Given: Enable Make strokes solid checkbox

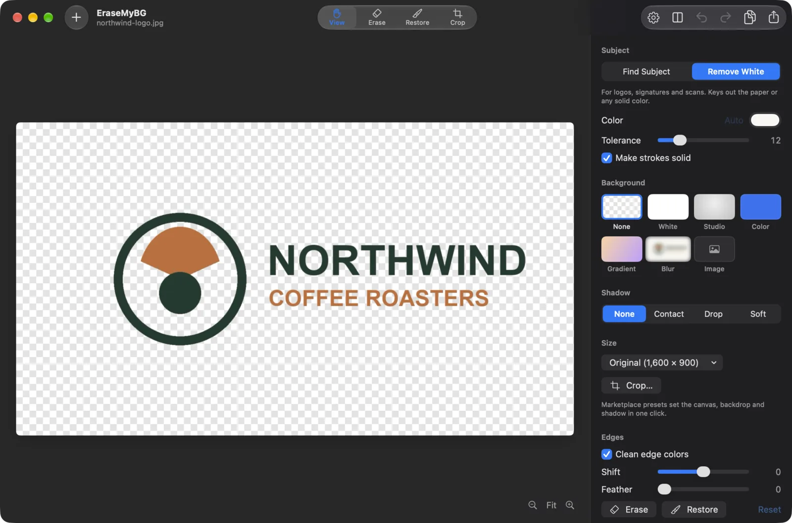Looking at the screenshot, I should coord(606,158).
